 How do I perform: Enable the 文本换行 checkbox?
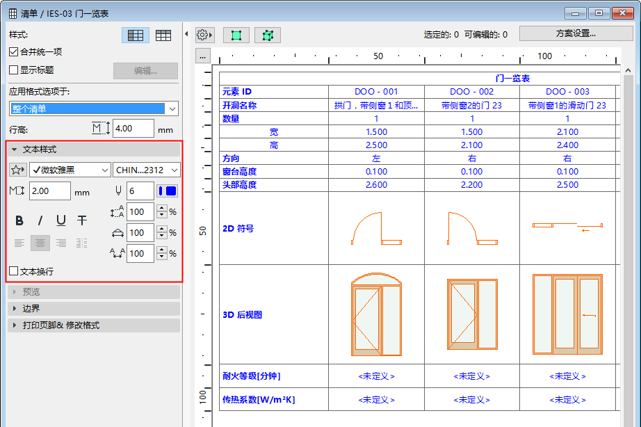pos(13,271)
